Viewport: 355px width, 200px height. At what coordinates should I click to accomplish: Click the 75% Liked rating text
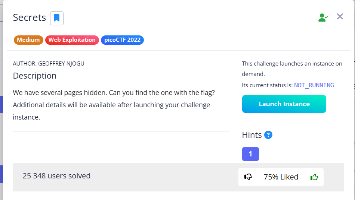[281, 177]
